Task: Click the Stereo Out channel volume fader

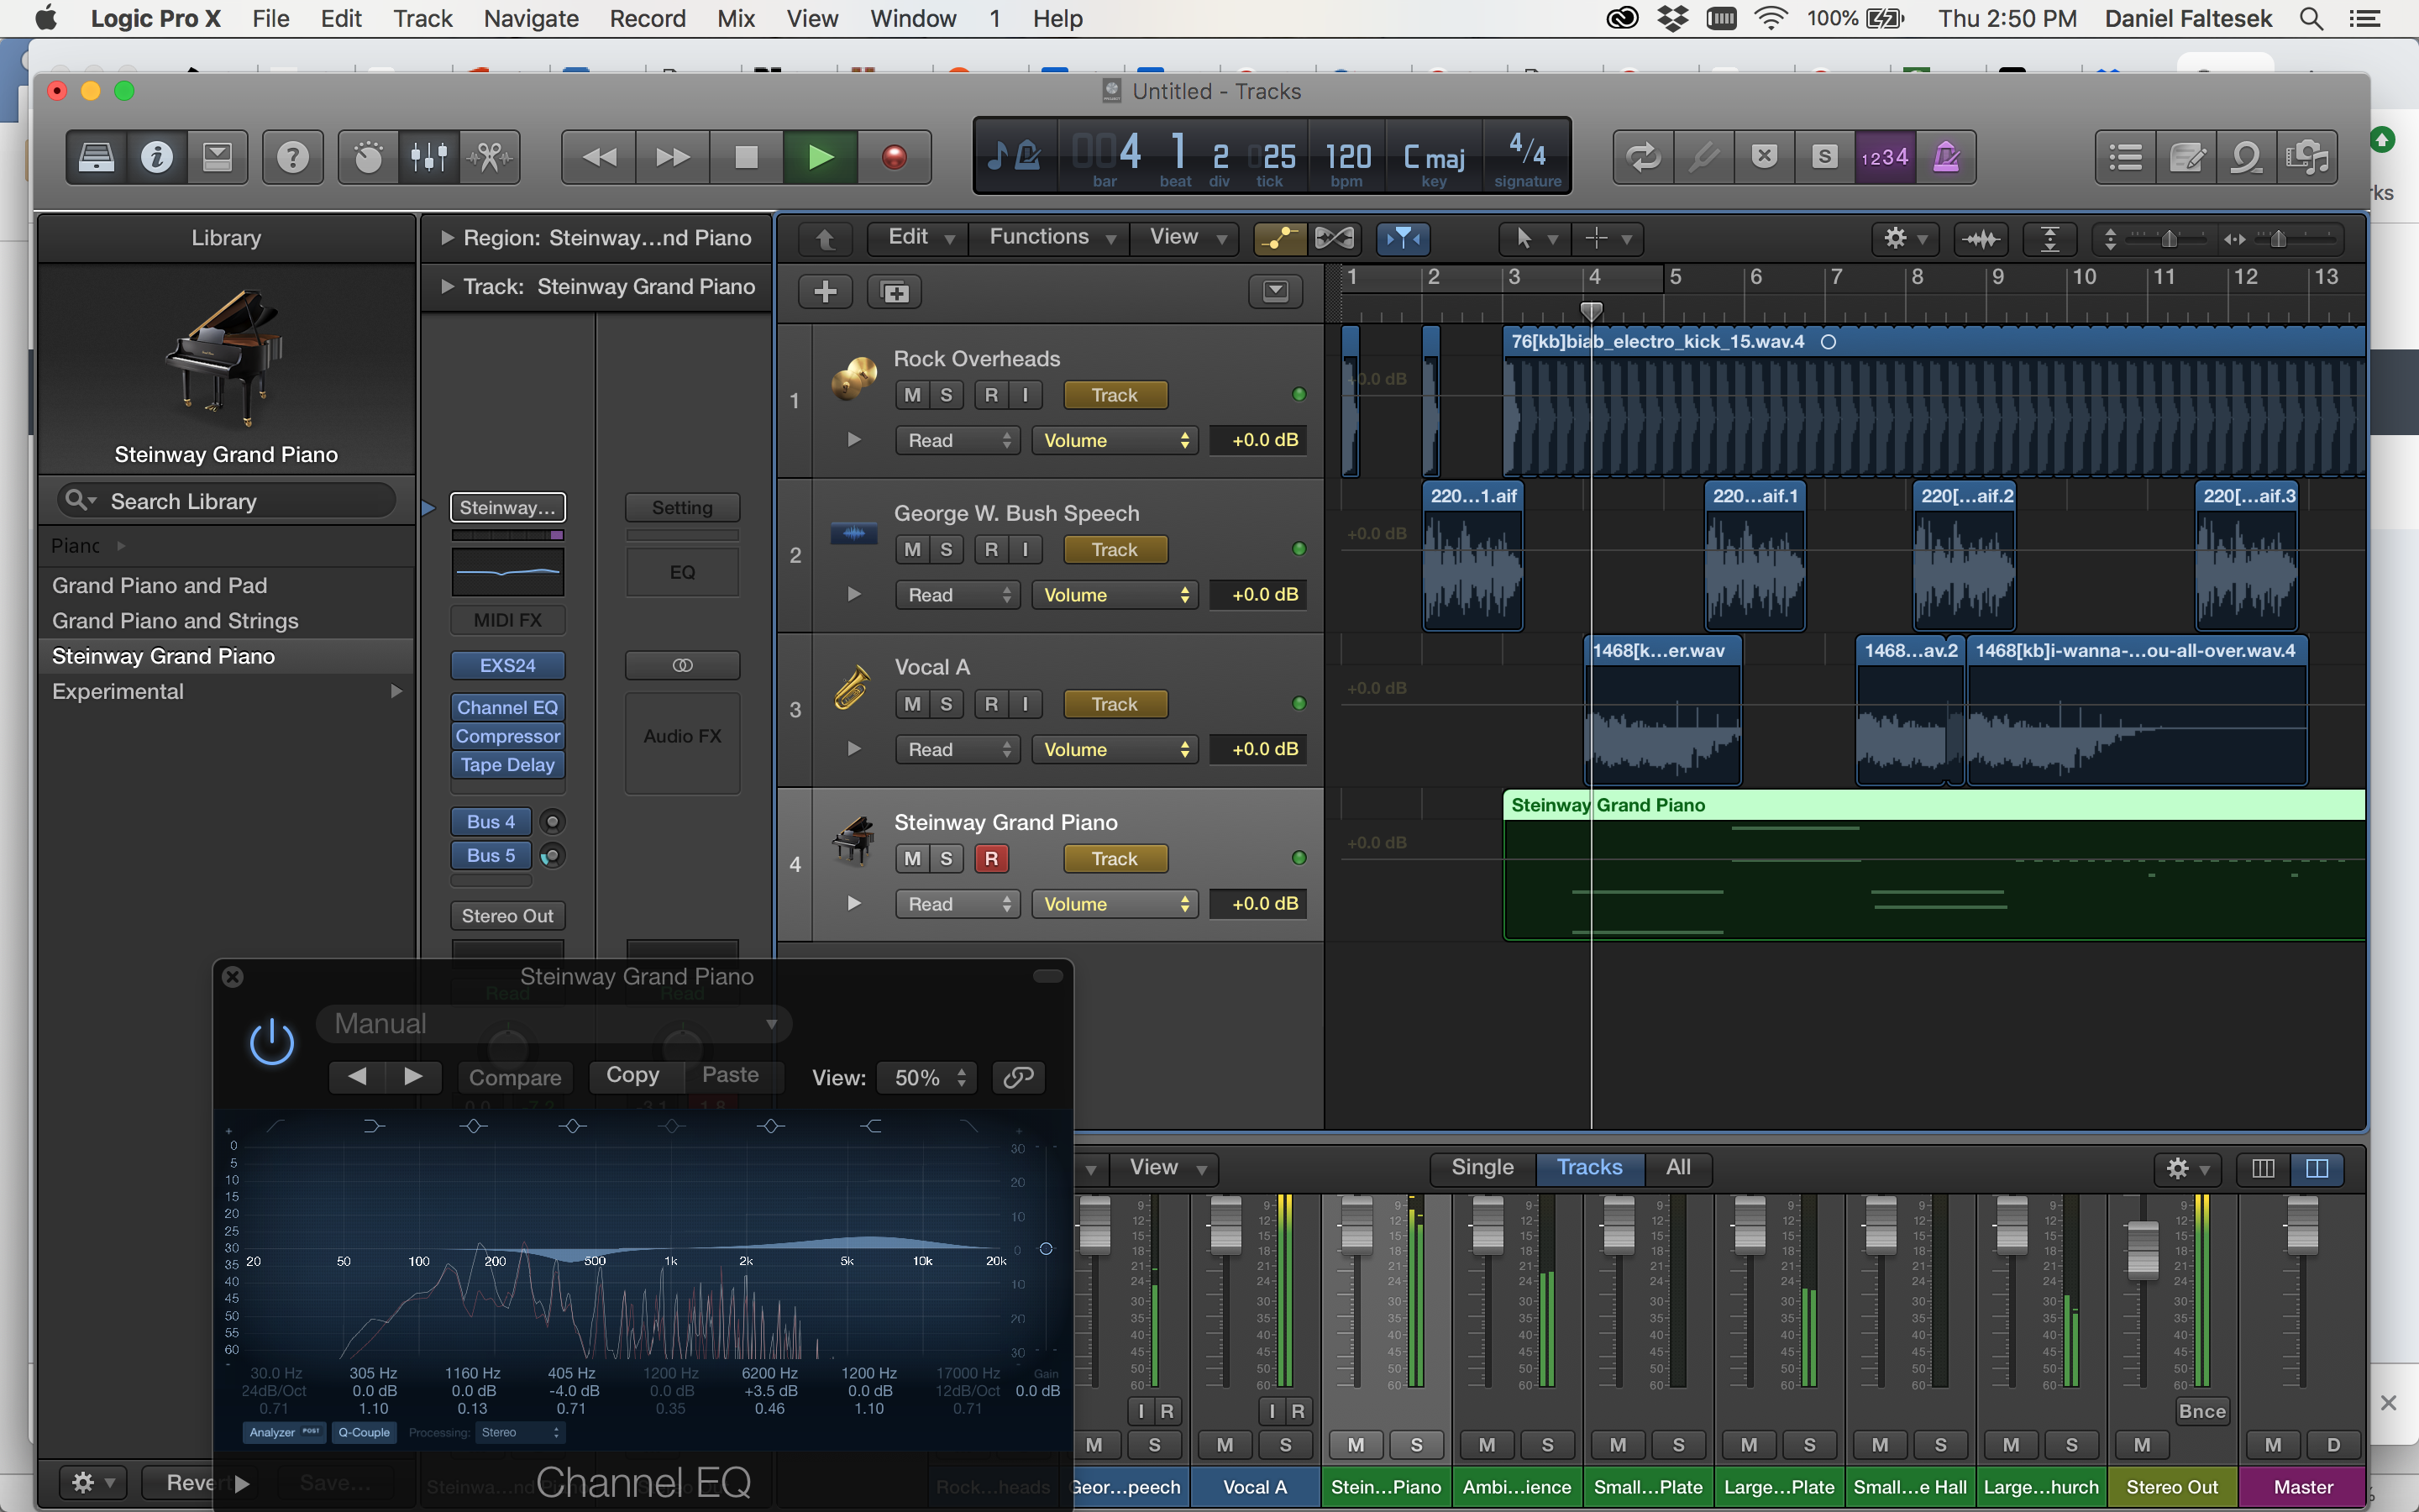Action: pyautogui.click(x=2142, y=1249)
